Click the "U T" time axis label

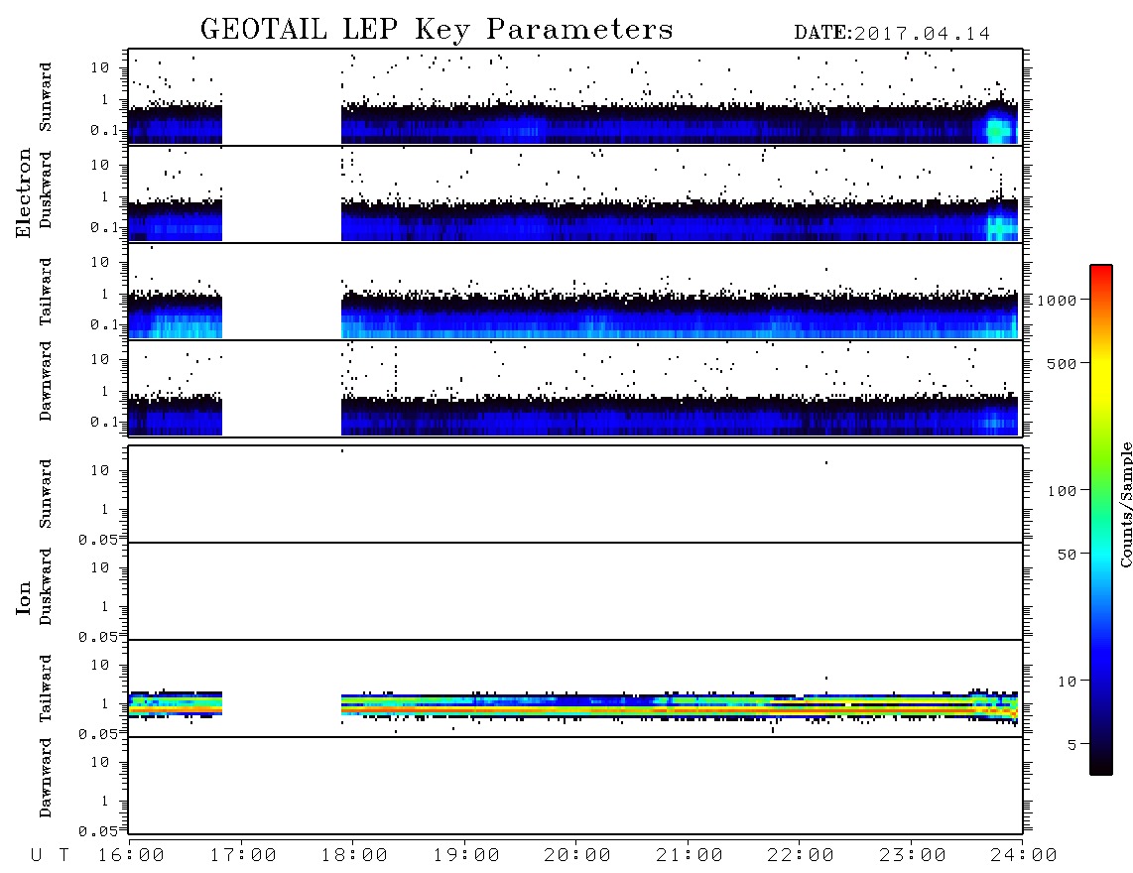click(50, 856)
